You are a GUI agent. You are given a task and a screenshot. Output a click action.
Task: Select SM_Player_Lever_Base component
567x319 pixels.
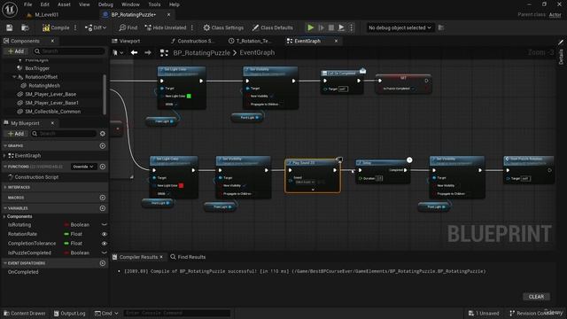(x=50, y=94)
